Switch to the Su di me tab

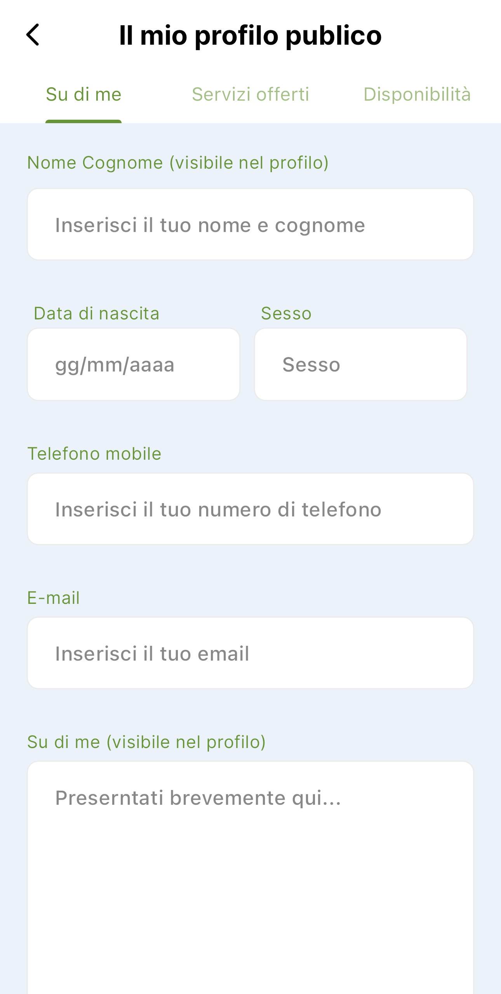pos(83,94)
